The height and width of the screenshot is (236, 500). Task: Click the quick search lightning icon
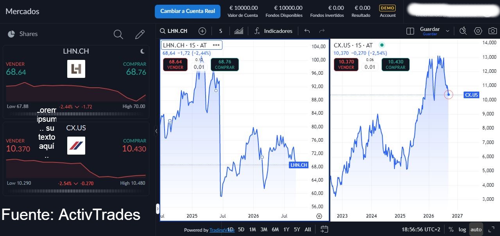[463, 31]
